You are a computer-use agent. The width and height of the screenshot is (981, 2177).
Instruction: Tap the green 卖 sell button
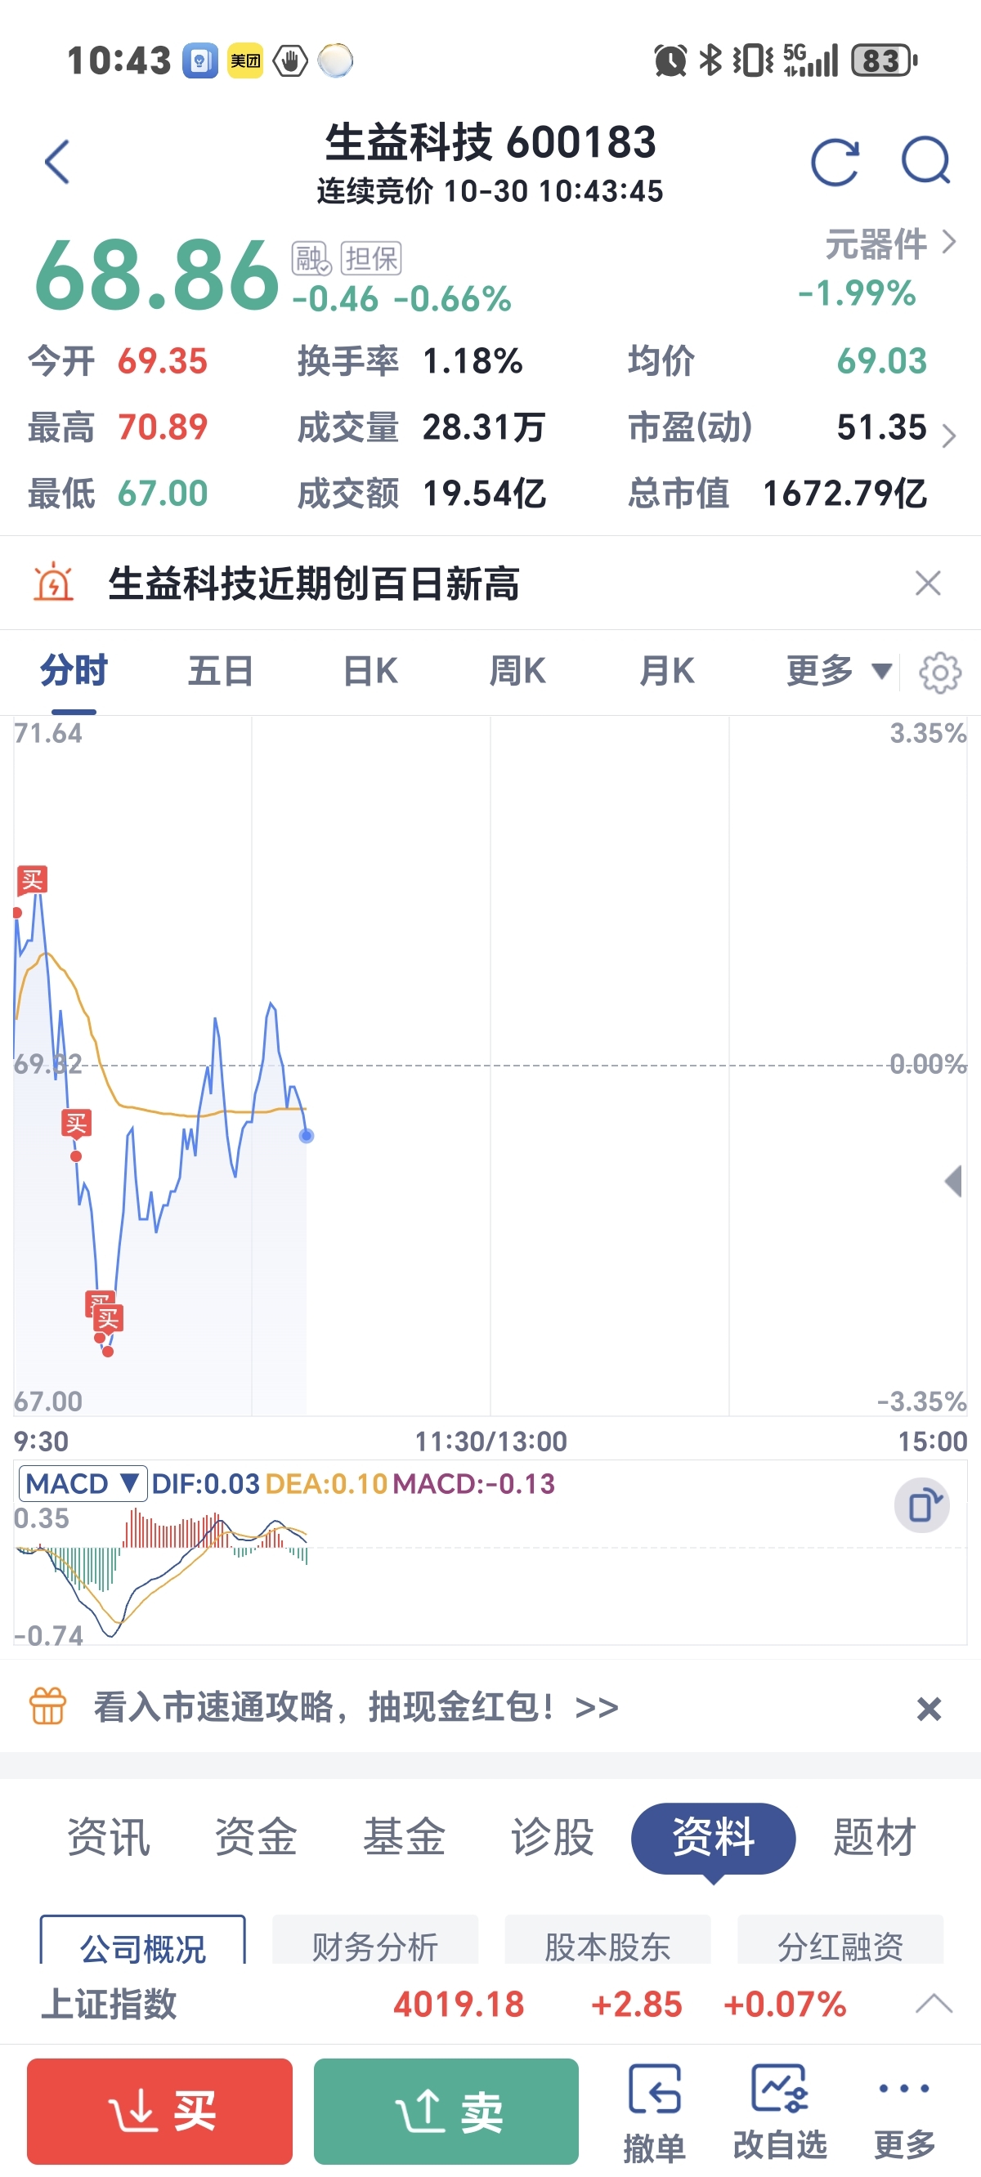click(x=446, y=2110)
